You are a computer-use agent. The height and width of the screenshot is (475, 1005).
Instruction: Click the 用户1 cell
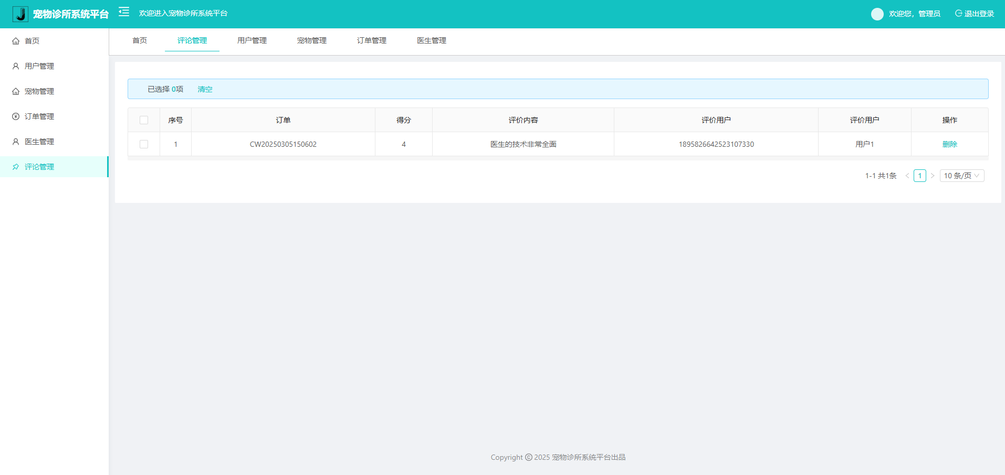(x=865, y=144)
